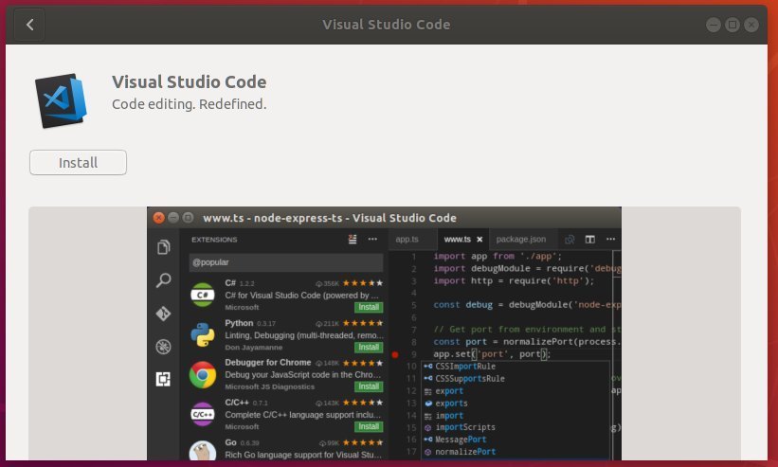Open the Extensions panel more actions ellipsis

[372, 239]
